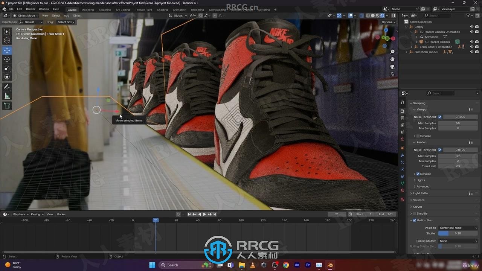Click the lock camera to view icon

pyautogui.click(x=392, y=74)
